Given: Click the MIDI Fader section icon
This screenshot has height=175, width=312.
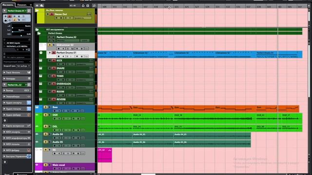Looking at the screenshot, I should 29,150.
